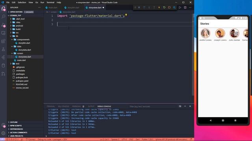The height and width of the screenshot is (141, 252).
Task: Expand the .dart_tool folder
Action: [x=20, y=19]
